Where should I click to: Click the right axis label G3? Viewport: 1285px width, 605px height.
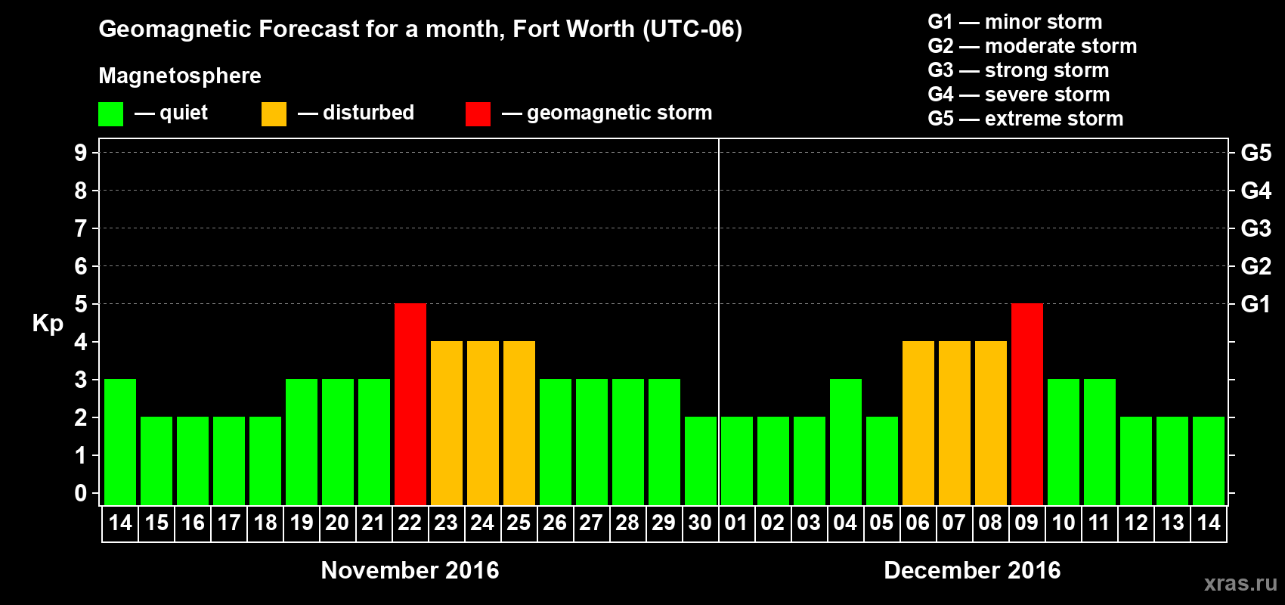[1256, 228]
